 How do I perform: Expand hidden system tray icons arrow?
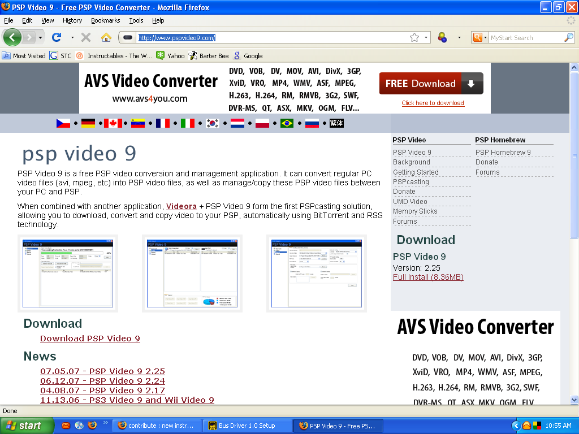[x=516, y=426]
